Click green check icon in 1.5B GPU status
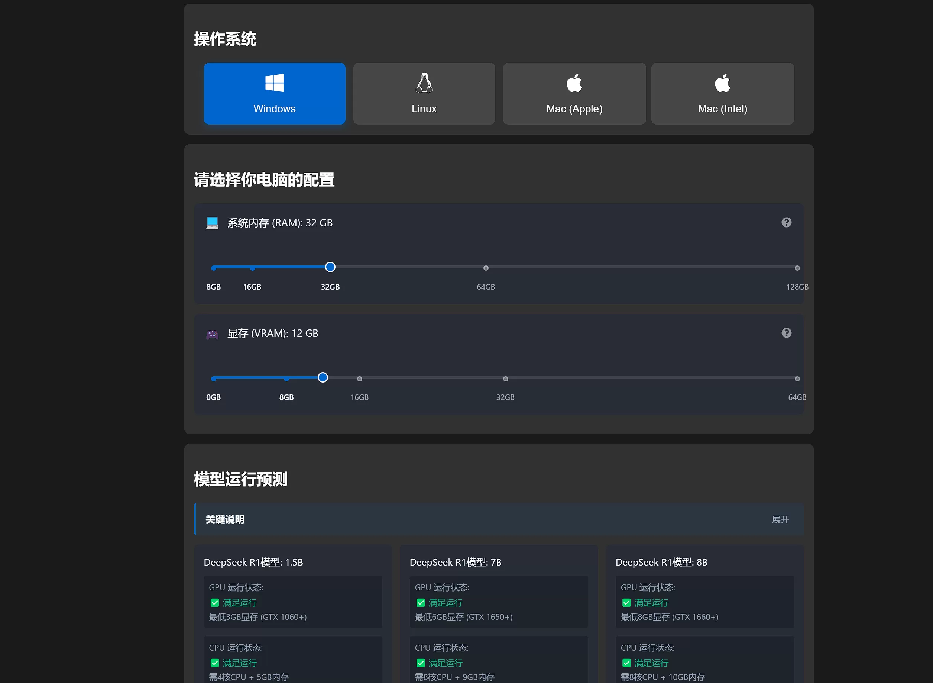 click(x=215, y=603)
